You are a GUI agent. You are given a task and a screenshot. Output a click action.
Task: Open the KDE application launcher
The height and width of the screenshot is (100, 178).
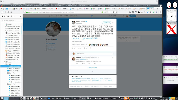(2, 98)
